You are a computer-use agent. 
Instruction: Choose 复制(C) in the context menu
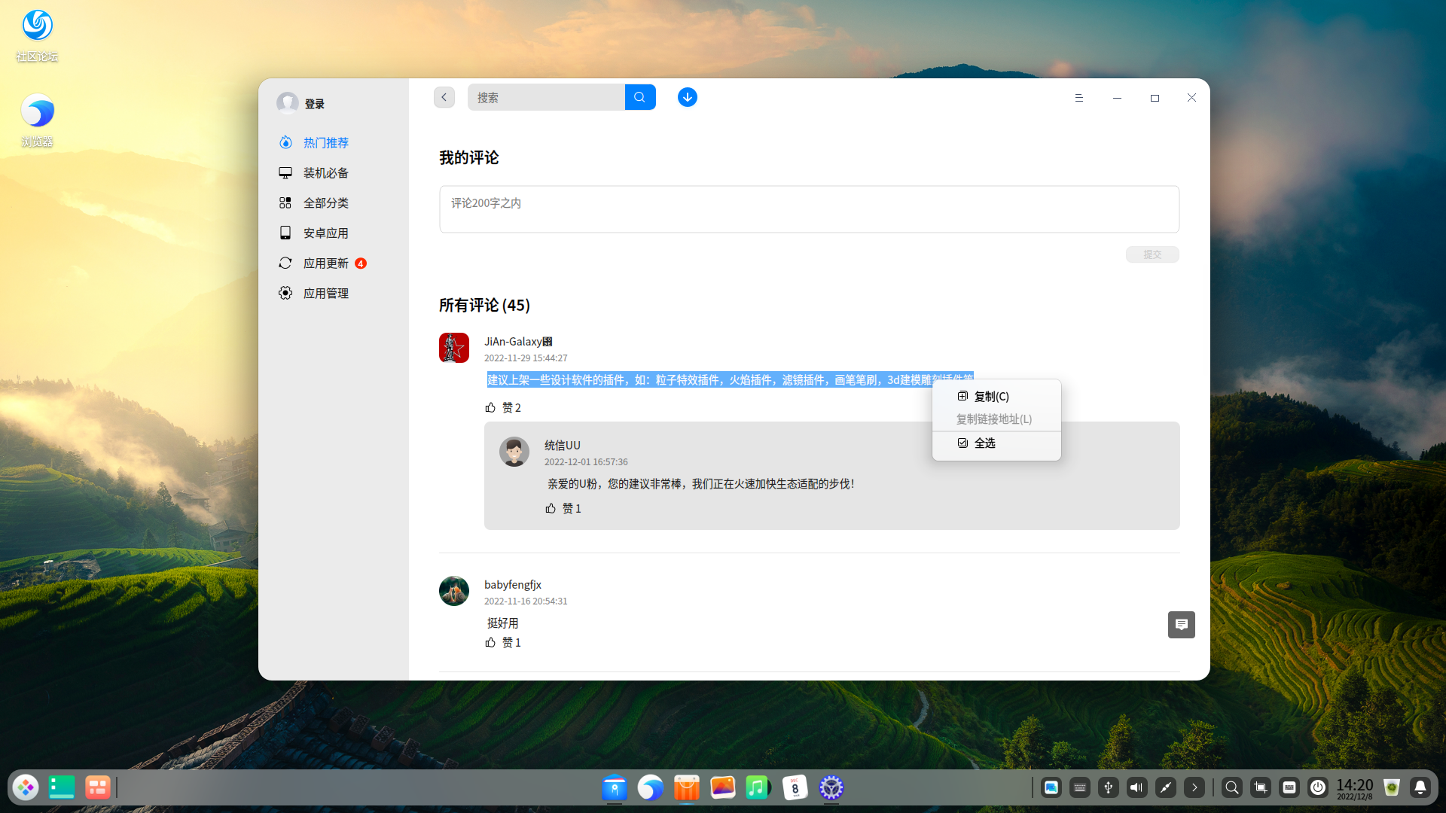[996, 396]
